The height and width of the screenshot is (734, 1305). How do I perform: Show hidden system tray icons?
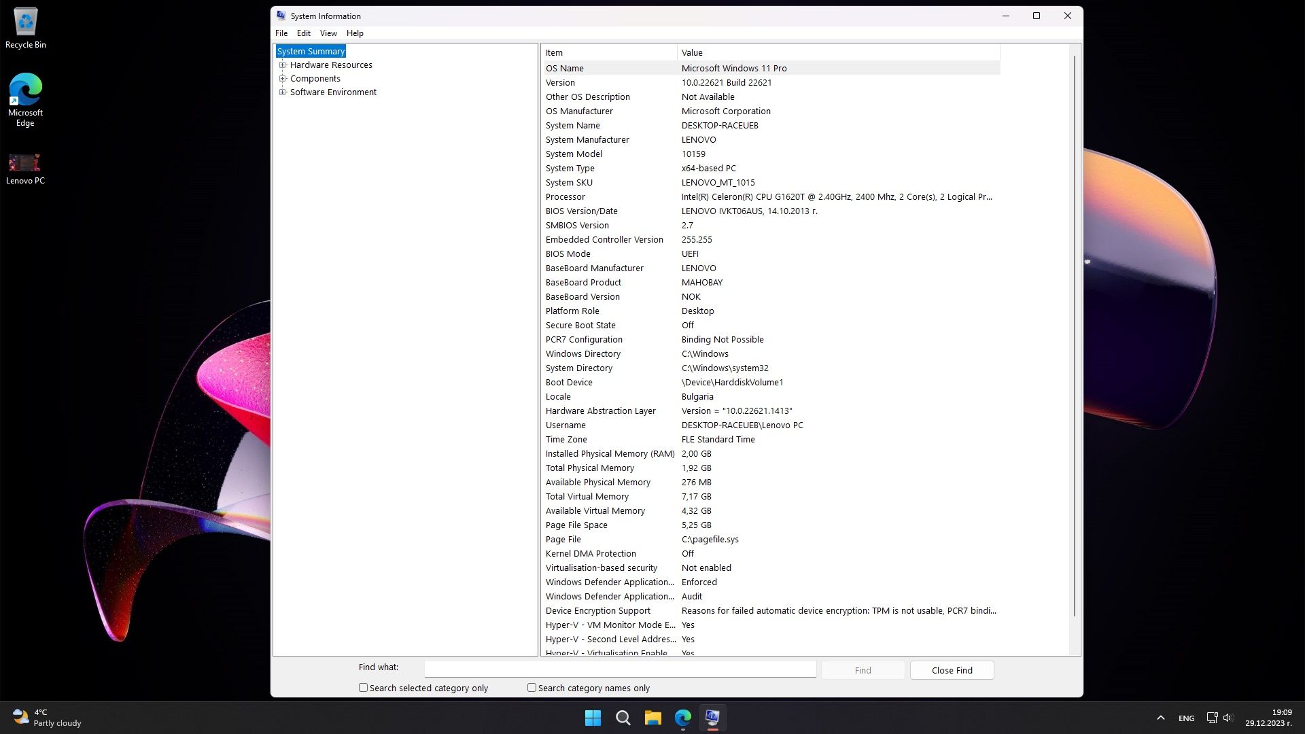[1160, 718]
